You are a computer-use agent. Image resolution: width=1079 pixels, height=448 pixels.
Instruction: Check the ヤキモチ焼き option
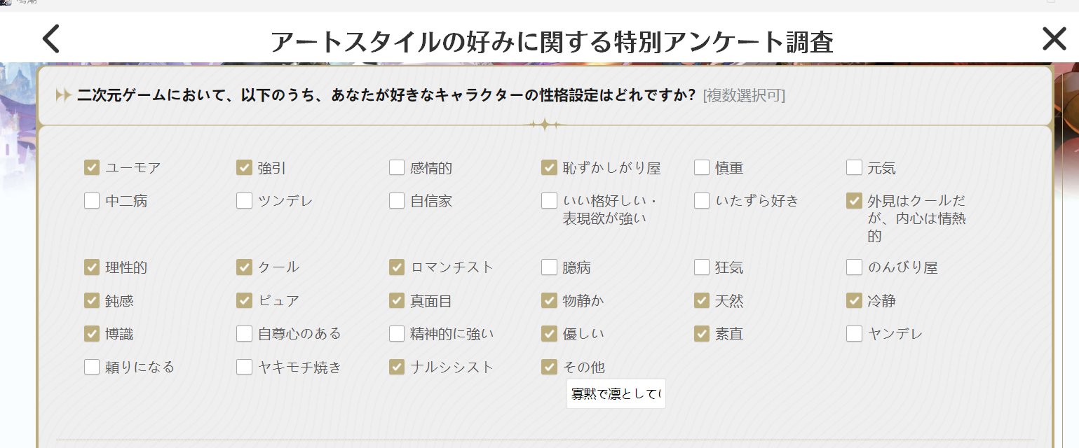(x=244, y=367)
